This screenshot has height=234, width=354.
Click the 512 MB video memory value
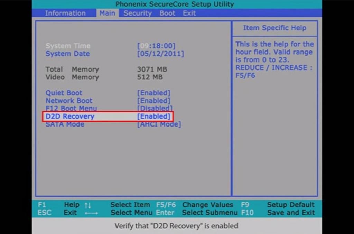pos(150,77)
